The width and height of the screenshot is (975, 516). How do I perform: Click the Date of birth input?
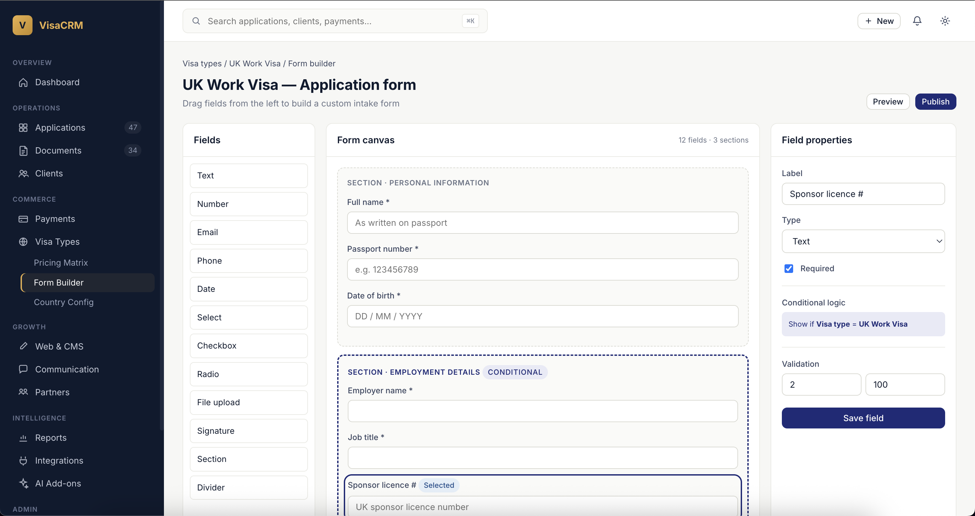543,316
